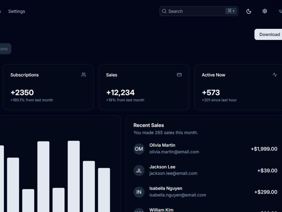Click the Active Now activity icon
Image resolution: width=282 pixels, height=212 pixels.
point(275,75)
